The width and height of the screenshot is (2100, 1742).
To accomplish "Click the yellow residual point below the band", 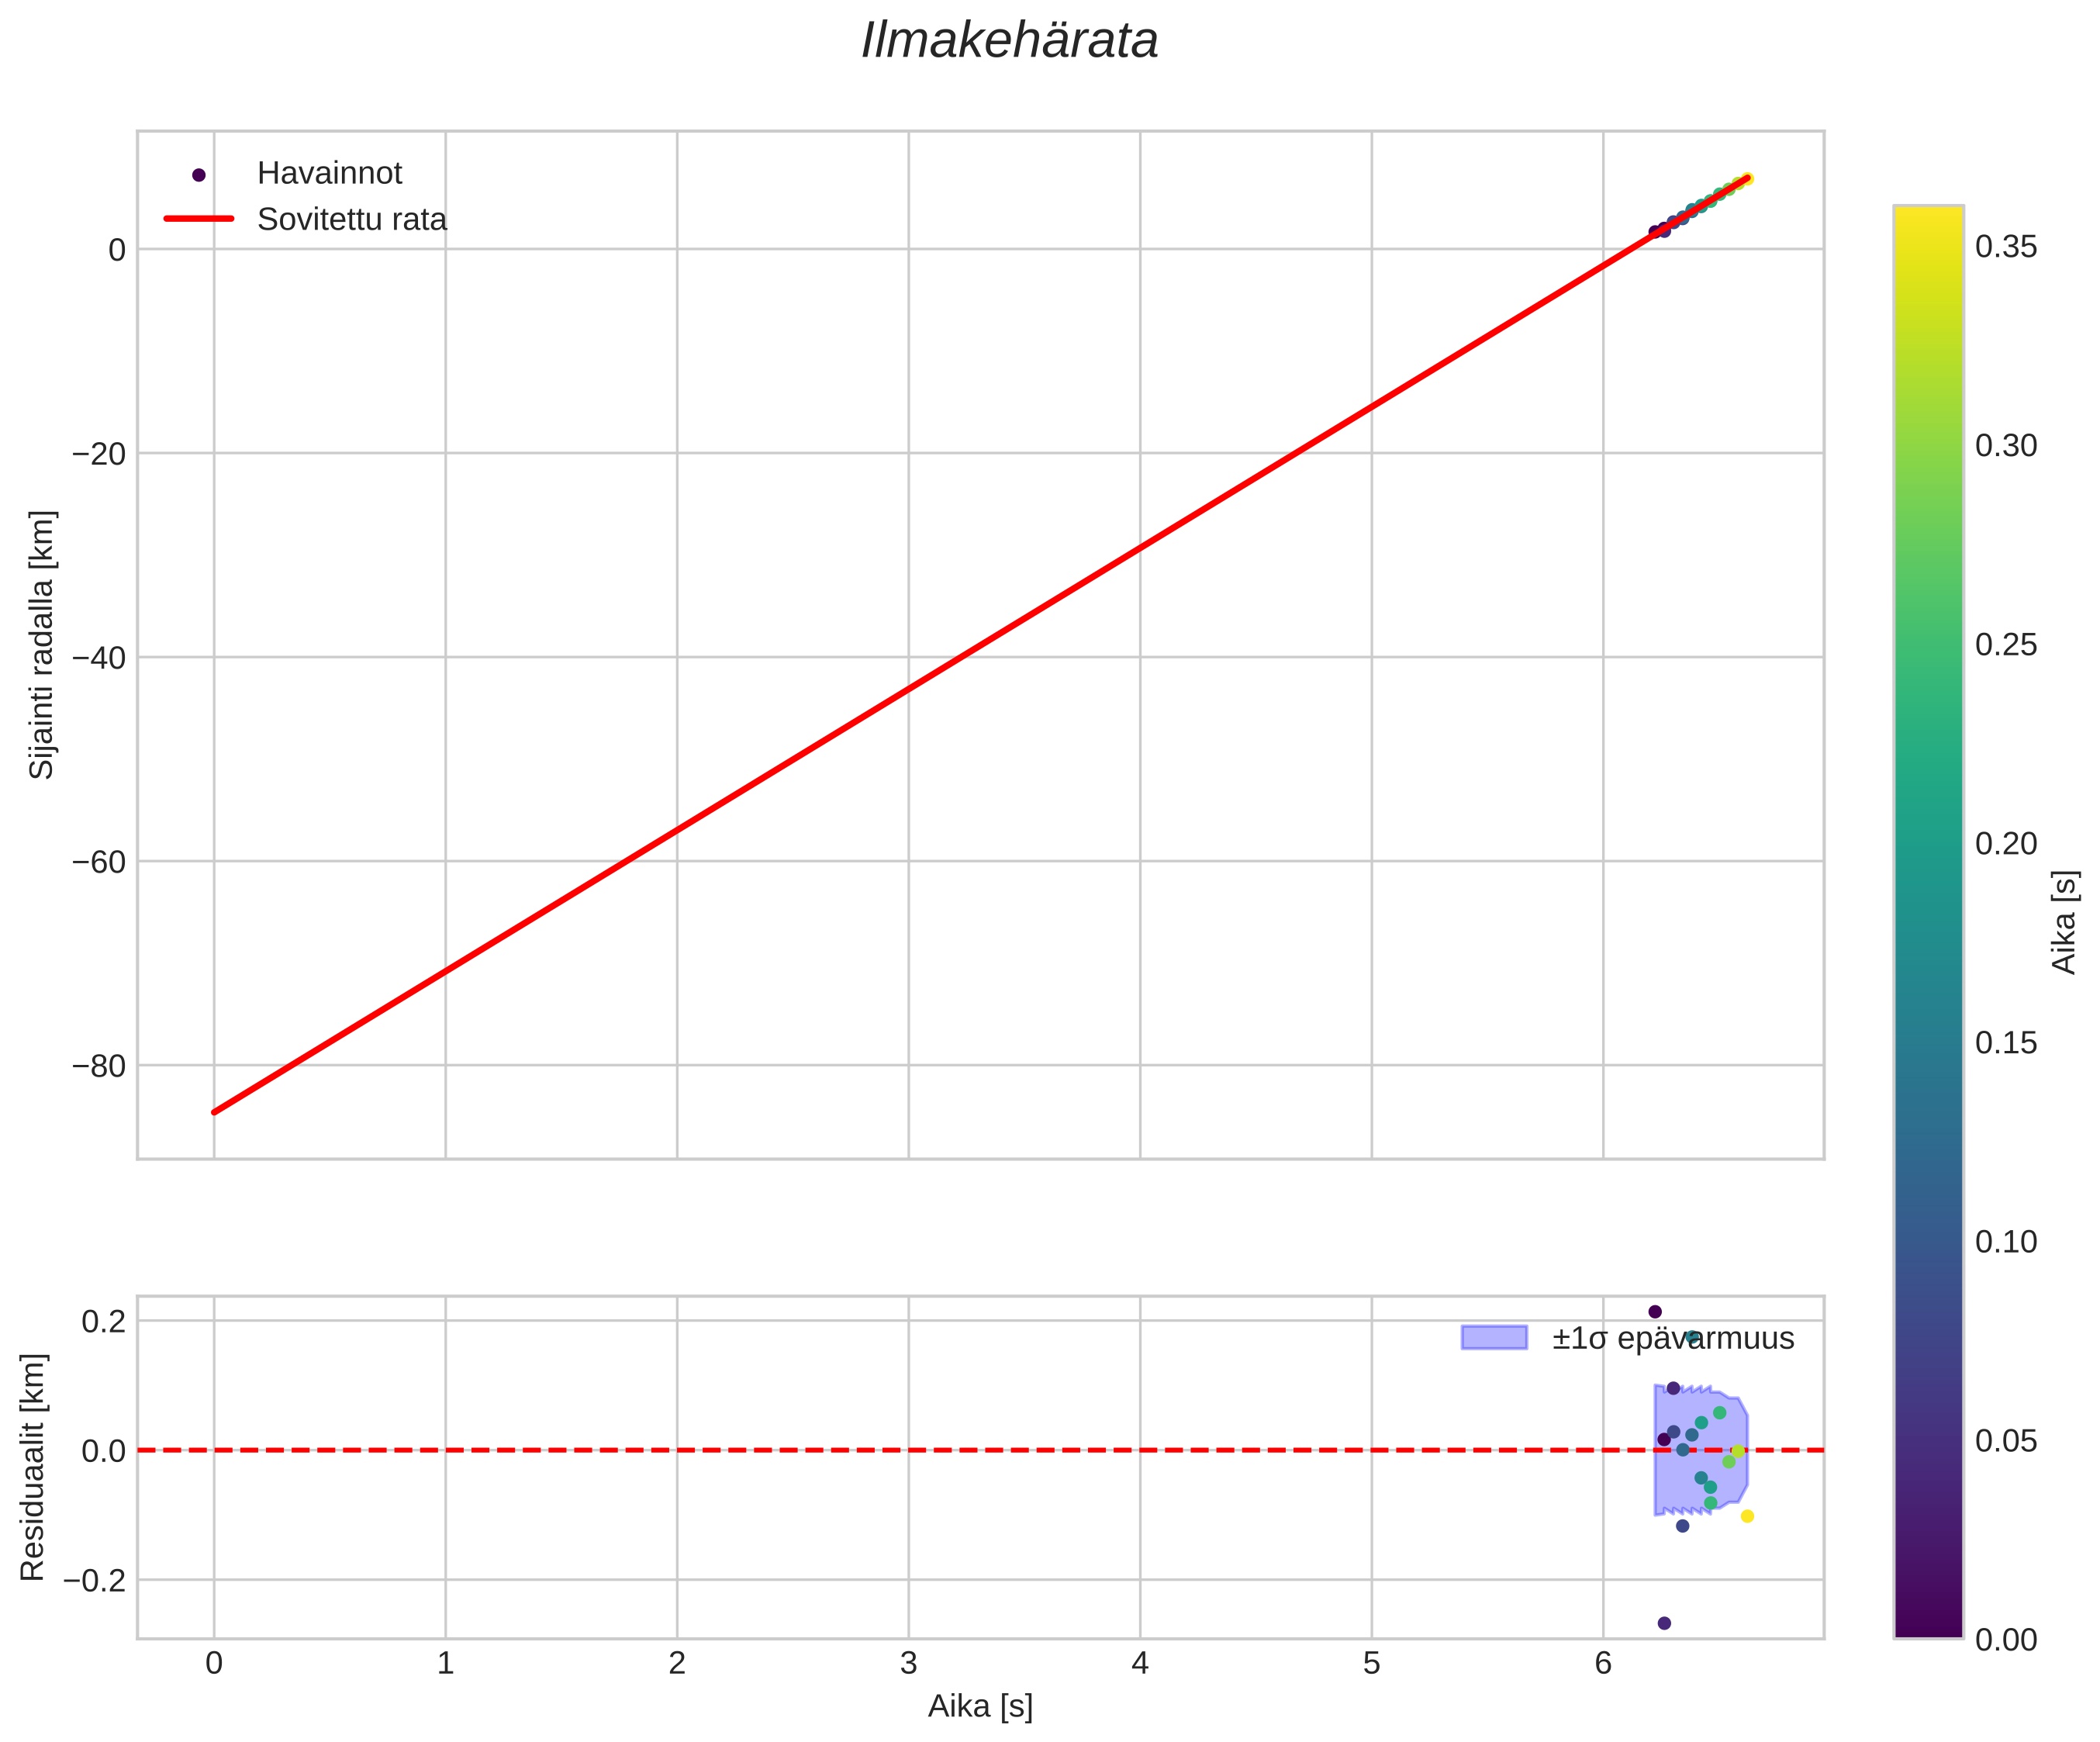I will (x=1747, y=1516).
